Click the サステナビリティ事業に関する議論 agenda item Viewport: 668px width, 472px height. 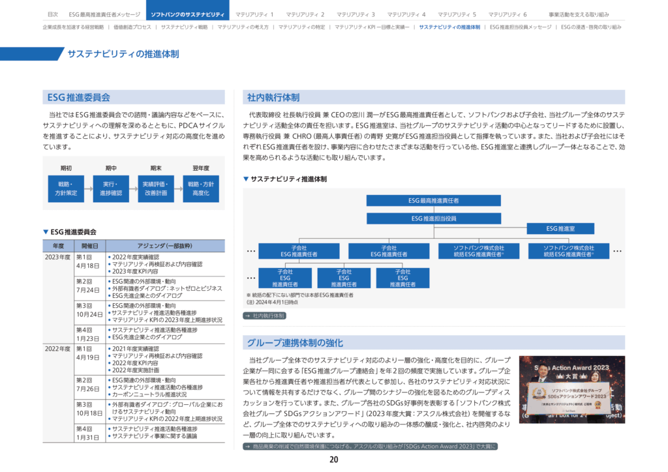pyautogui.click(x=154, y=436)
